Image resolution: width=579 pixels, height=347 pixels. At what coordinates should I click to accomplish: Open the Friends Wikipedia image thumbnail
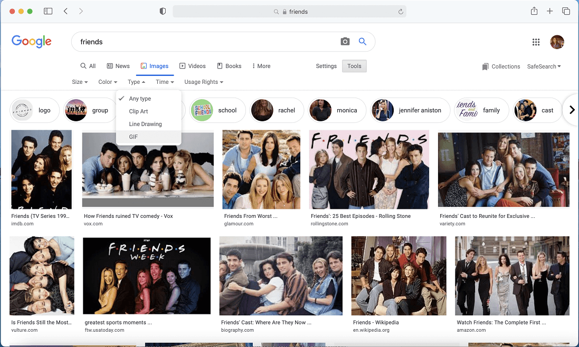pos(398,275)
